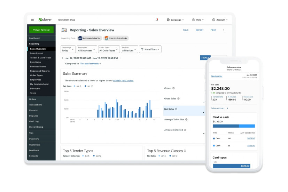Click the info icon beside Average Ticket Size
The width and height of the screenshot is (288, 192).
pos(187,119)
